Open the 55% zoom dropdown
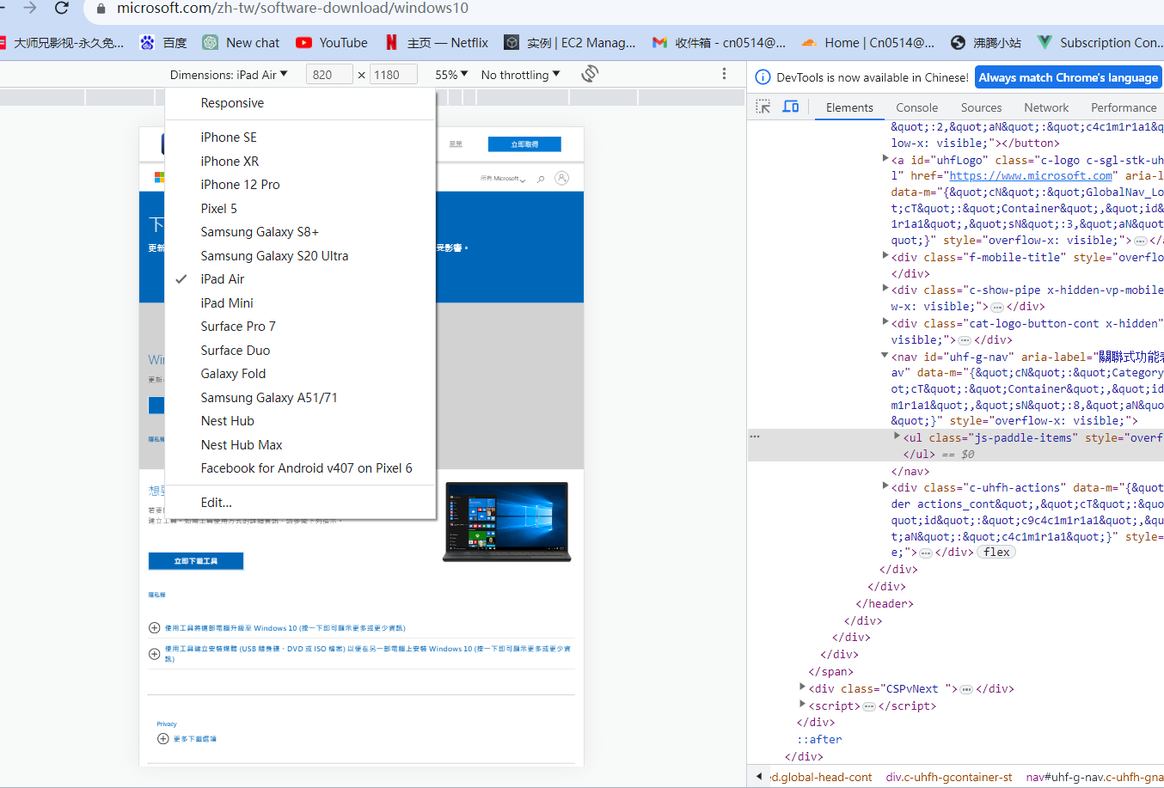 pos(451,75)
